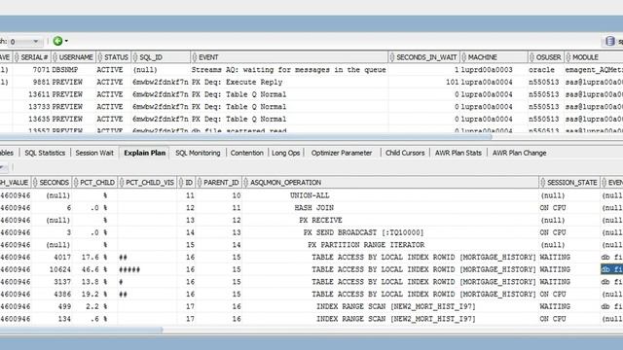Screen dimensions: 623x350
Task: Sort by SECONDS_IN_WAIT column header
Action: [423, 57]
